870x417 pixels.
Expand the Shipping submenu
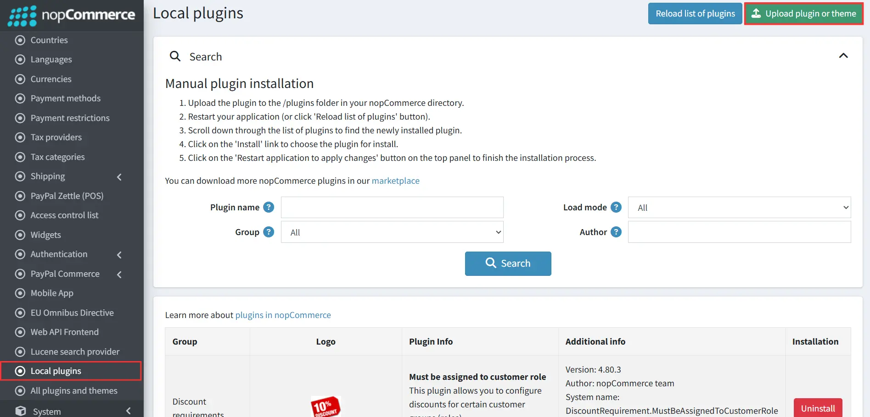[119, 177]
